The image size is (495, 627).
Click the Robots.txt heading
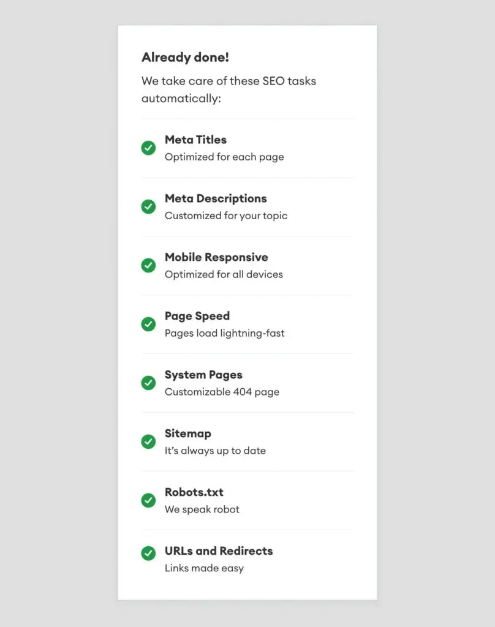coord(194,492)
